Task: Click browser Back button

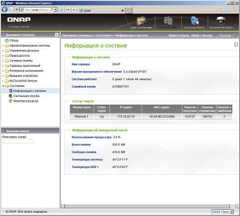Action: tap(5, 10)
